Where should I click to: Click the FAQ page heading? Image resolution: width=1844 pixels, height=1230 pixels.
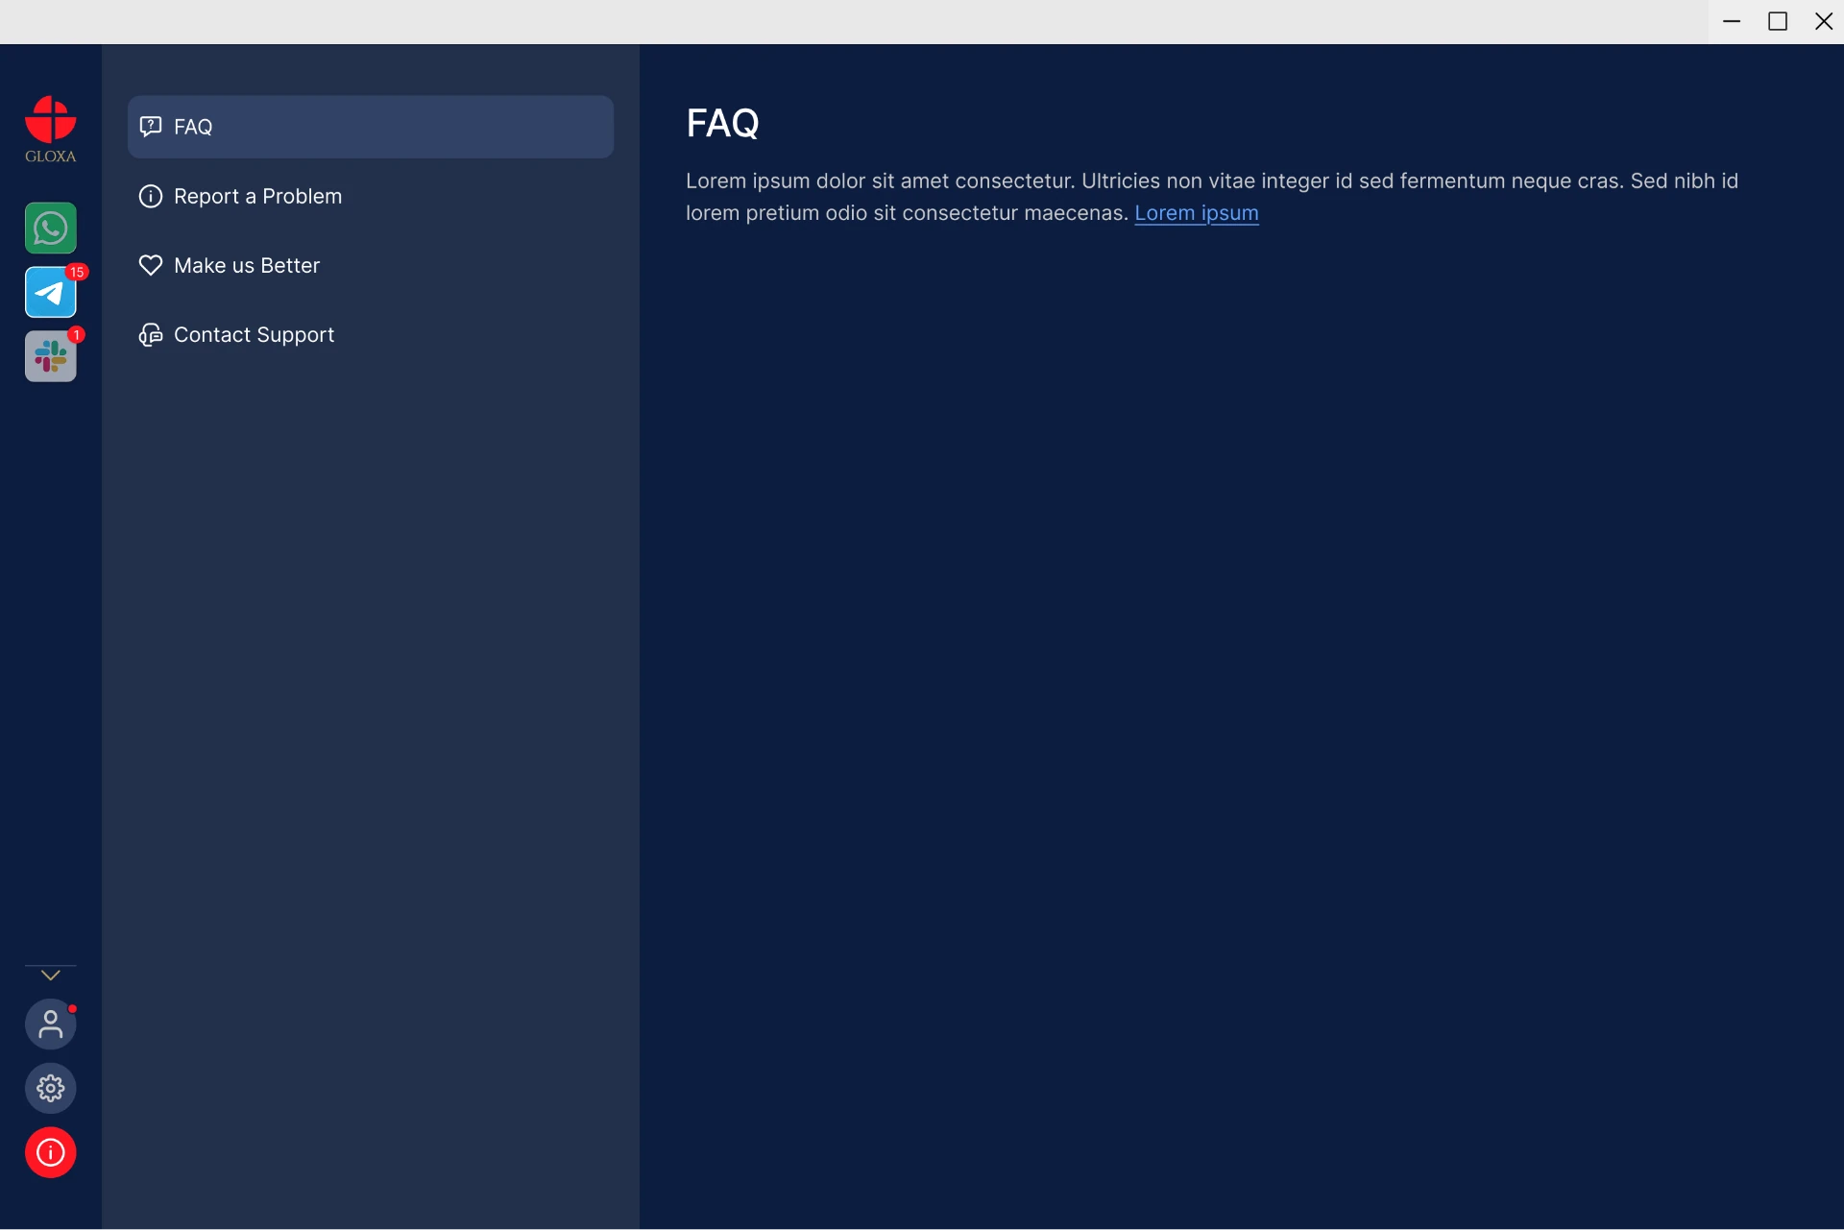coord(722,123)
